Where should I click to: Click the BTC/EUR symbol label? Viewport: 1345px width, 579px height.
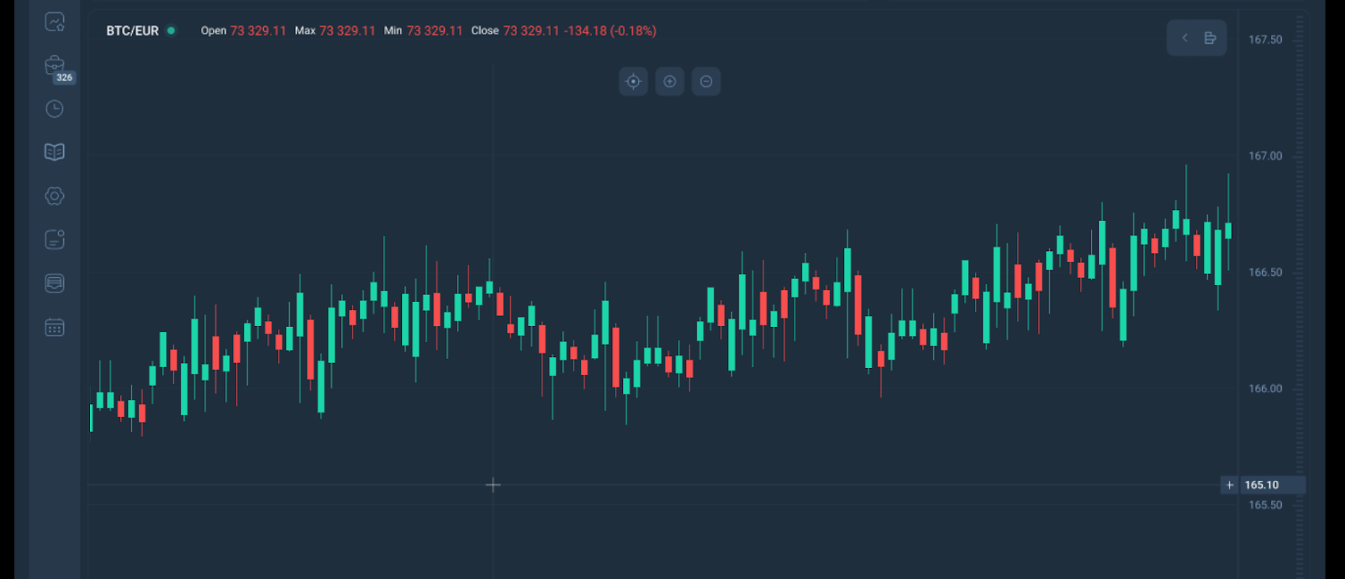click(132, 31)
